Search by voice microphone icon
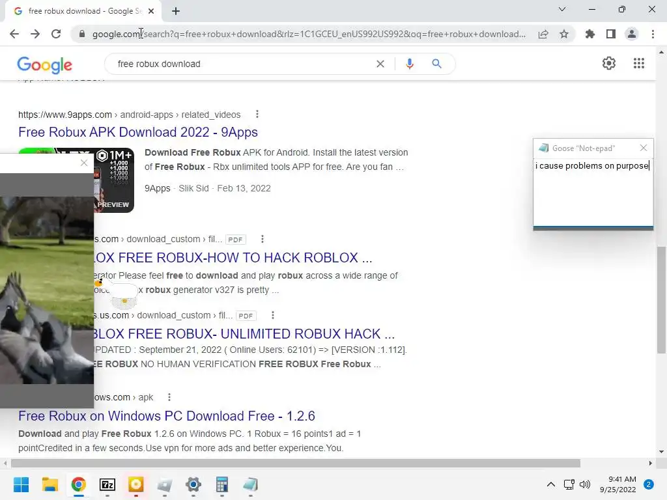The width and height of the screenshot is (667, 500). click(x=409, y=64)
